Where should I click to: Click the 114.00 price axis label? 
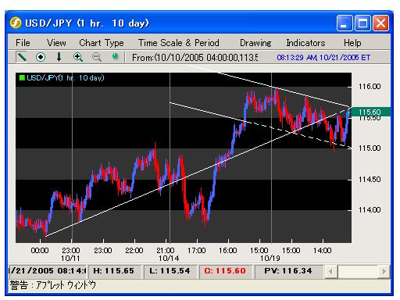point(370,209)
